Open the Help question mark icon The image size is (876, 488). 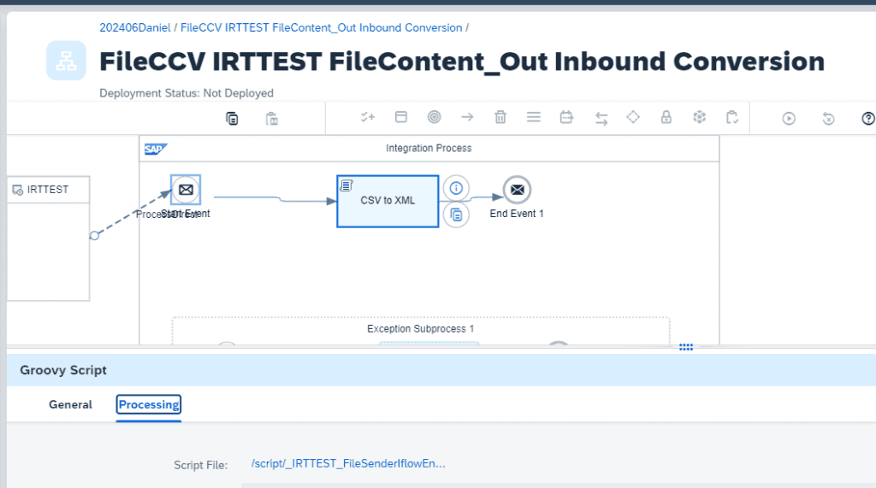pos(867,119)
